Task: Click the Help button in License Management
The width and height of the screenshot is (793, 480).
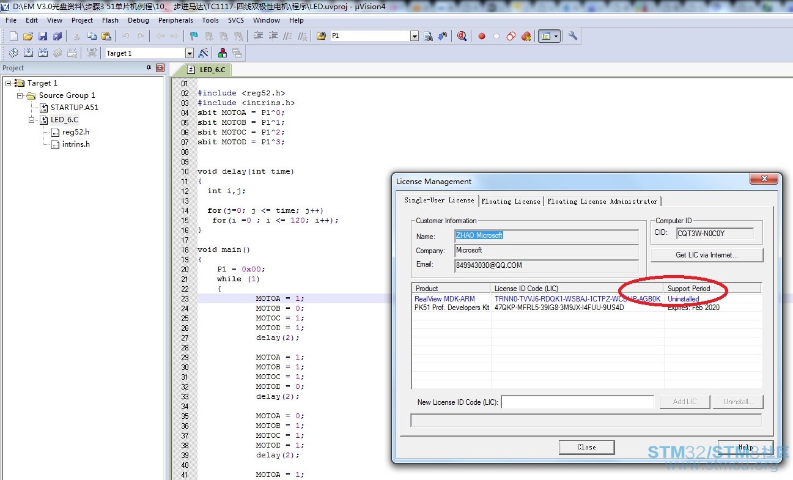Action: 745,447
